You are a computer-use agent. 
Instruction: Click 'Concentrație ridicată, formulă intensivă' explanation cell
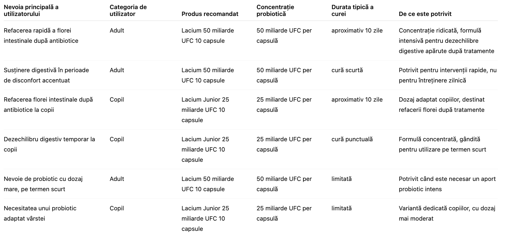[446, 41]
